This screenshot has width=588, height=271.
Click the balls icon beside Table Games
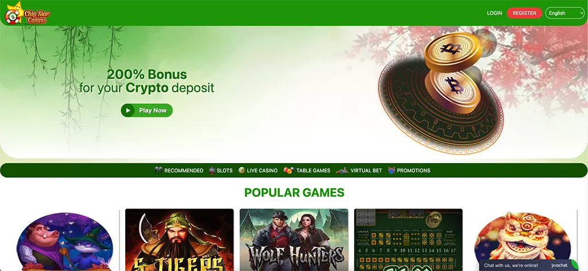(x=289, y=170)
